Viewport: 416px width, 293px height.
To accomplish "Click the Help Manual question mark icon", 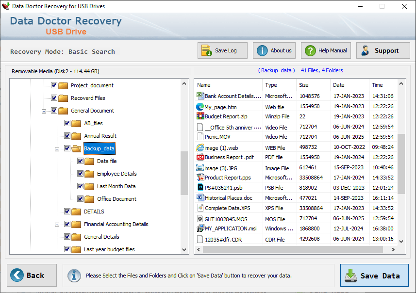I will pyautogui.click(x=310, y=50).
